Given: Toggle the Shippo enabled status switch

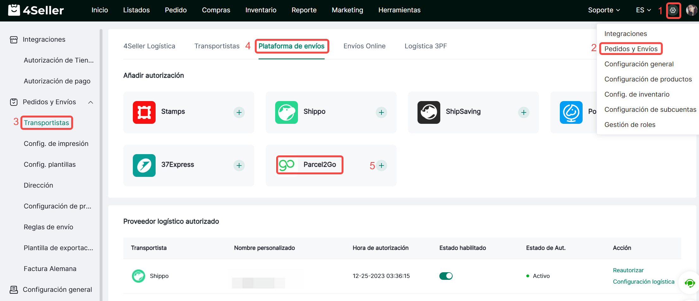Looking at the screenshot, I should 446,276.
